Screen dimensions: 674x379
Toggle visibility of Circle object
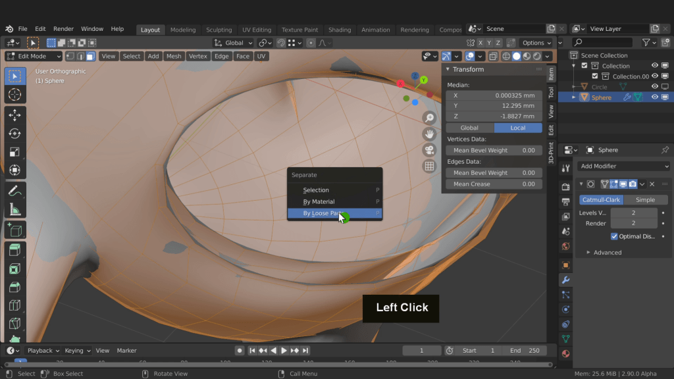click(655, 87)
